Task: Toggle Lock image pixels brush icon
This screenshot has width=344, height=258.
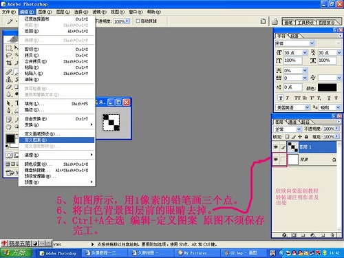Action: pos(293,137)
